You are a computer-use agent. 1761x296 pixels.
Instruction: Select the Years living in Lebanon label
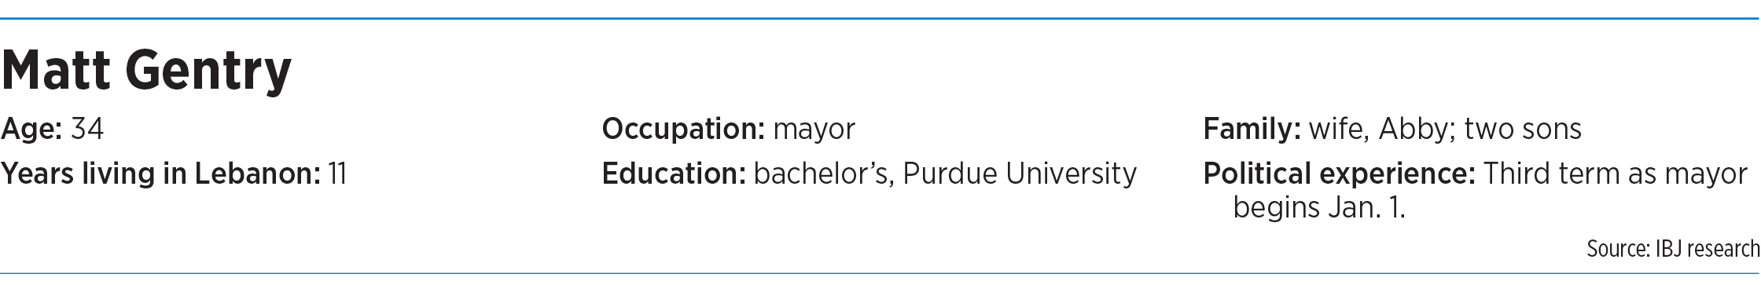point(161,174)
